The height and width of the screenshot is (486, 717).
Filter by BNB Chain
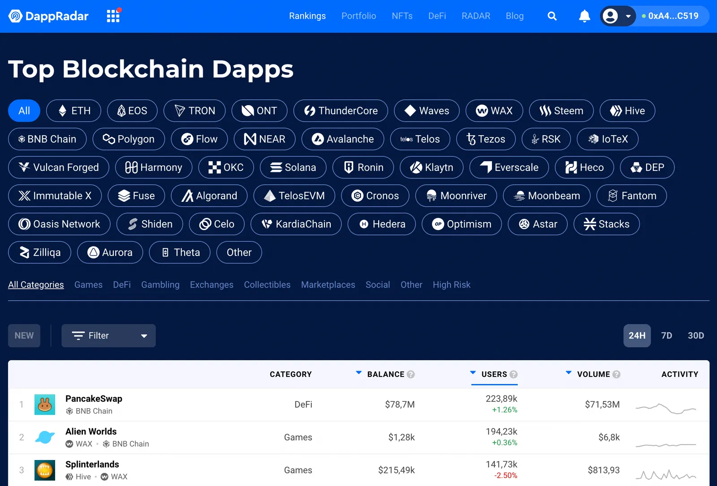coord(48,139)
